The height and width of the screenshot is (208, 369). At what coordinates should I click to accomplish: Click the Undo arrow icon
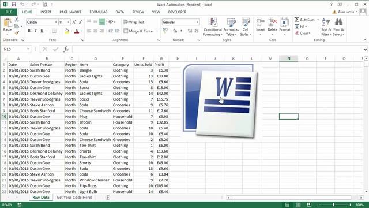[22, 4]
